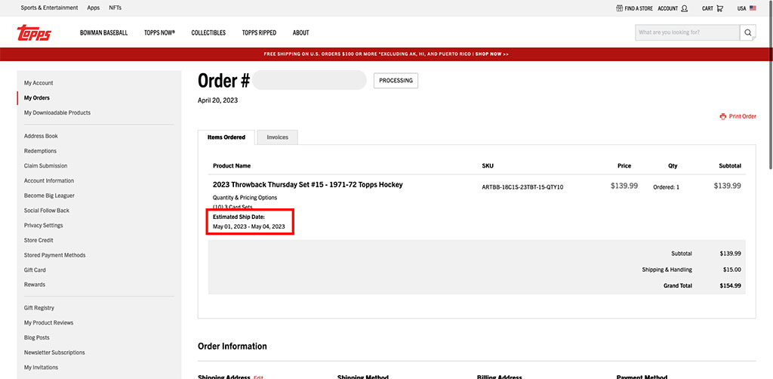
Task: Click the estimated ship date range text
Action: (249, 226)
